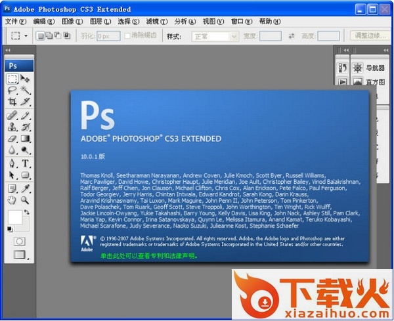Screen dimensions: 394x321
Task: Expand the left dock of the right-hand panels
Action: (346, 50)
